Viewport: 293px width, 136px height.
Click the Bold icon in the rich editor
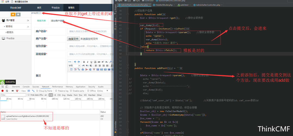[x=84, y=62]
